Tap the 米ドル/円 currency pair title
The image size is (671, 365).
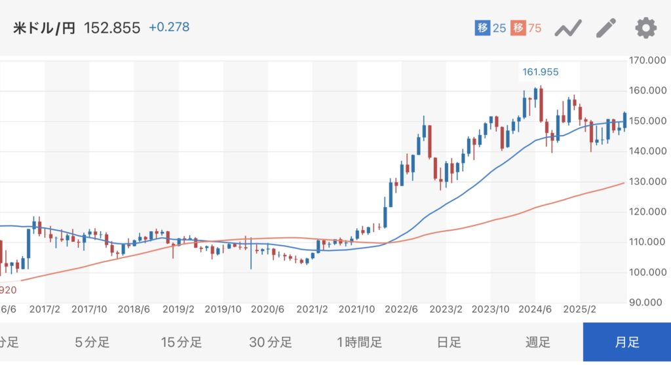click(x=43, y=29)
